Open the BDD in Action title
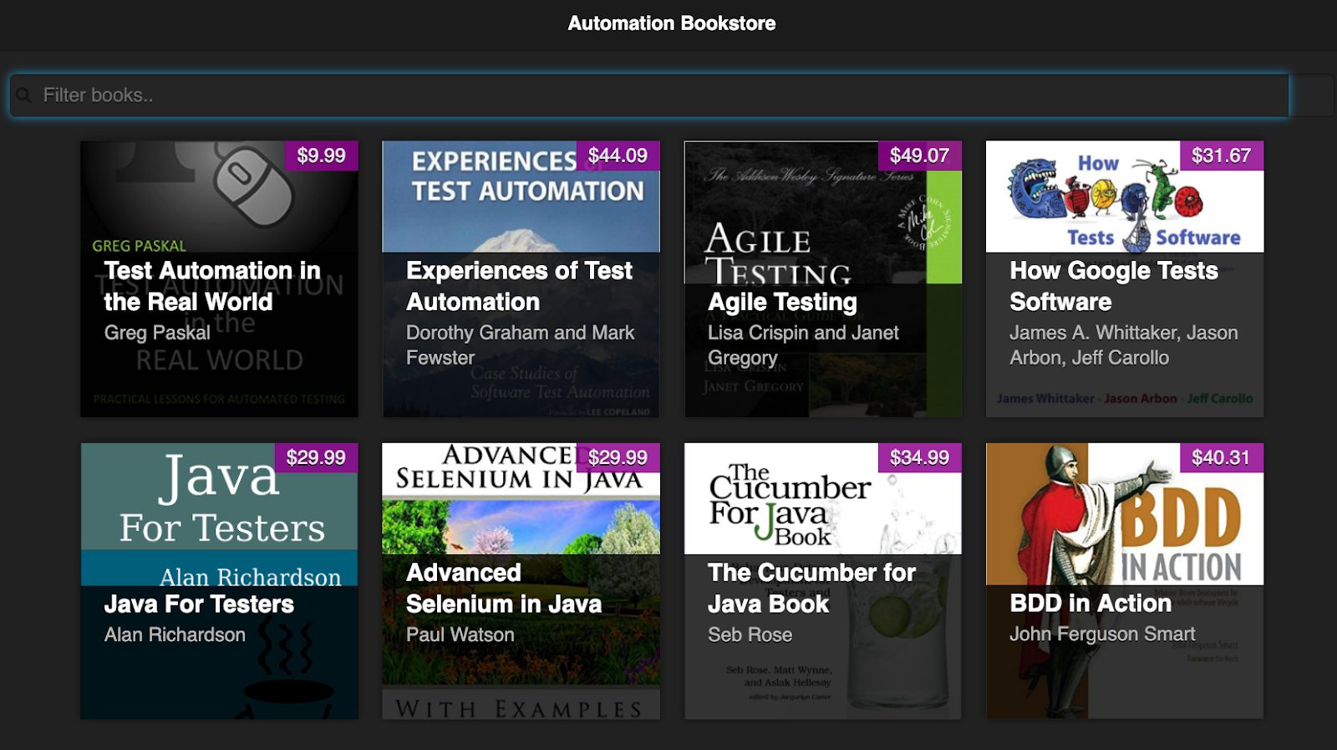 (x=1090, y=603)
